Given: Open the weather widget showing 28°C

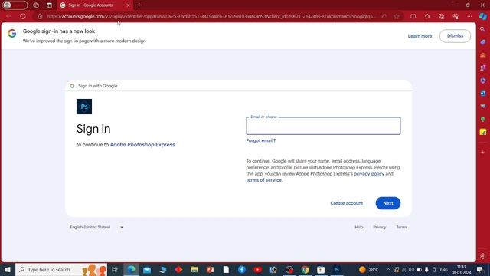Looking at the screenshot, I should pyautogui.click(x=369, y=269).
